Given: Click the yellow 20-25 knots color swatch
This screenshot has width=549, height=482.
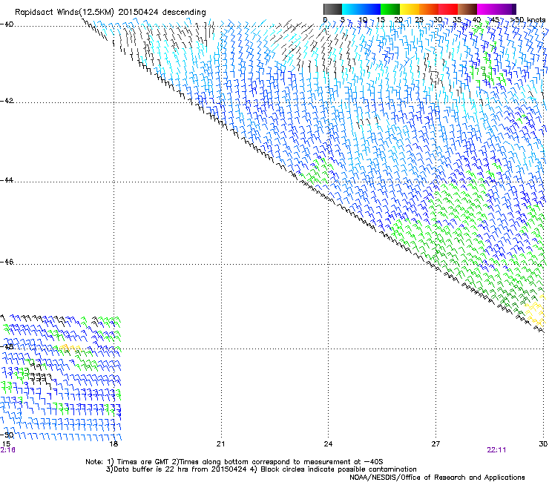Looking at the screenshot, I should point(410,9).
